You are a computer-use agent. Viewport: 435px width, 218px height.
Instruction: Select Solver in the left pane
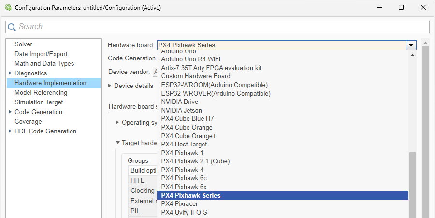[x=23, y=44]
